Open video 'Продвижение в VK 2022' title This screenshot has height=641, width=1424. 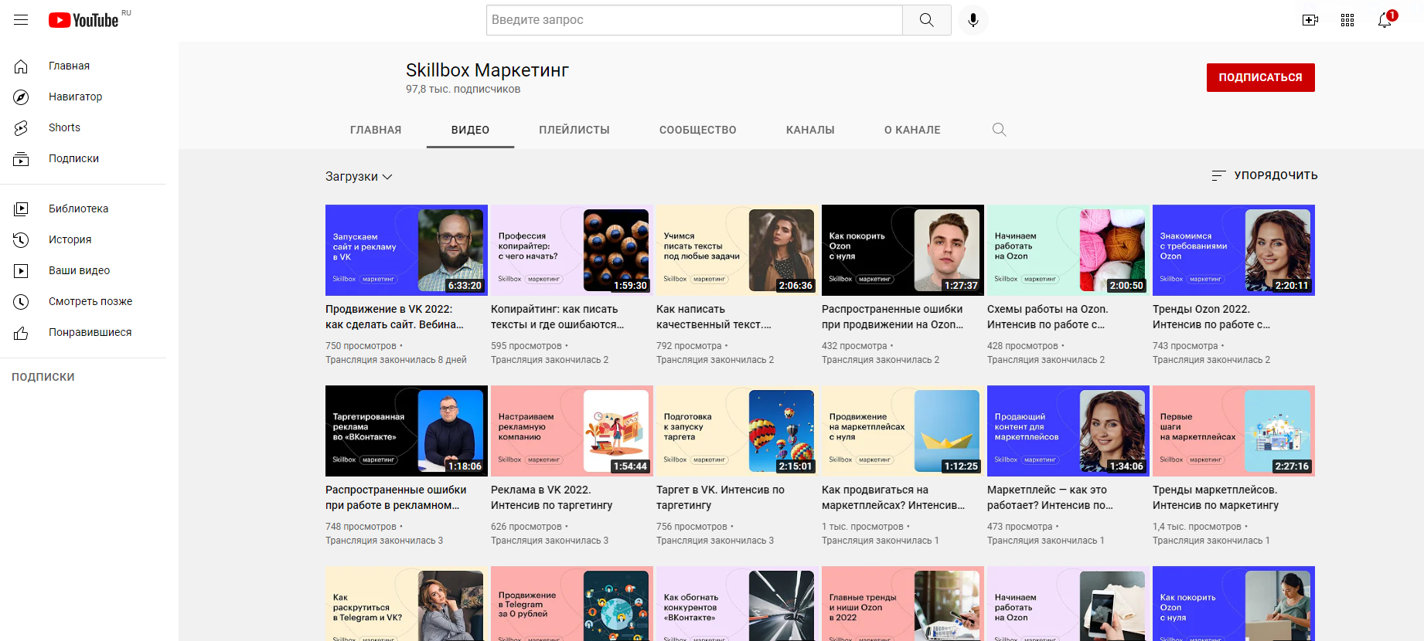coord(395,317)
